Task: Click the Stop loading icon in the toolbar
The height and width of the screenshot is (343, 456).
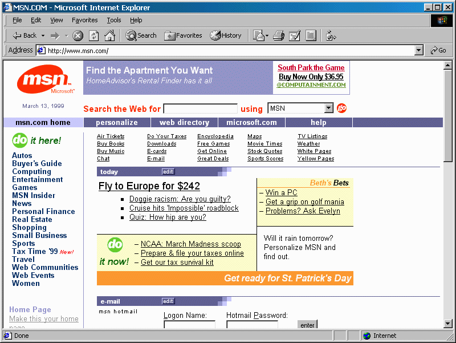Action: 78,35
